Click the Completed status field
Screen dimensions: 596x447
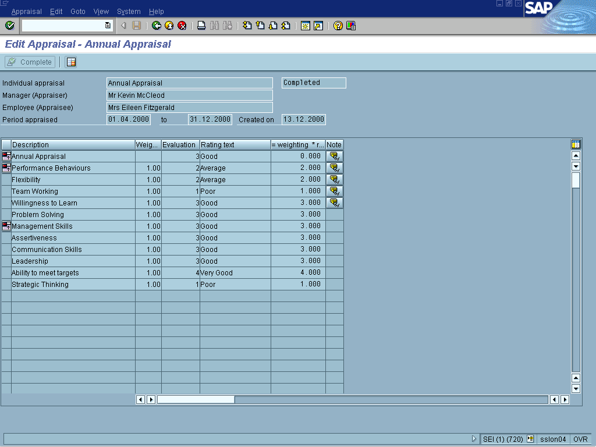314,83
